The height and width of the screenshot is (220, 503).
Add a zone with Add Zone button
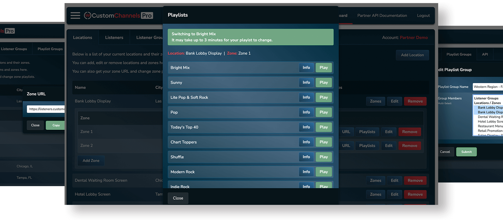coord(91,161)
